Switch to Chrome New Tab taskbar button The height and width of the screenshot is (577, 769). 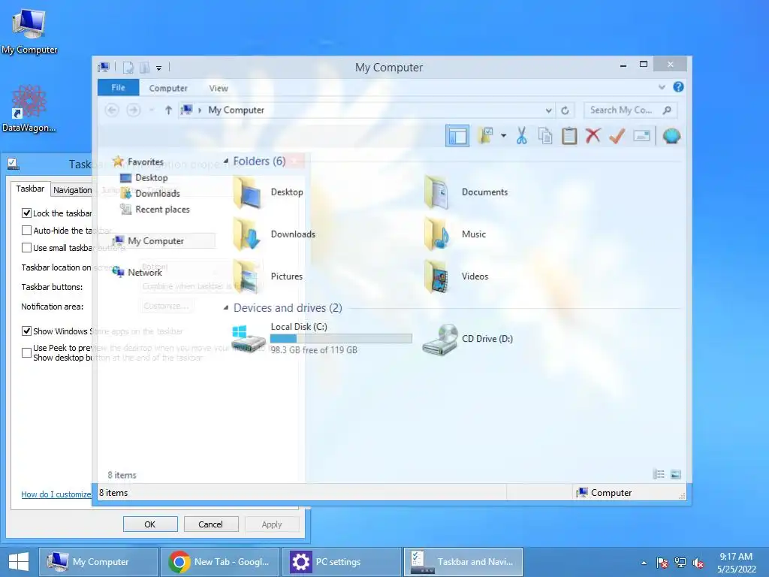(x=220, y=562)
